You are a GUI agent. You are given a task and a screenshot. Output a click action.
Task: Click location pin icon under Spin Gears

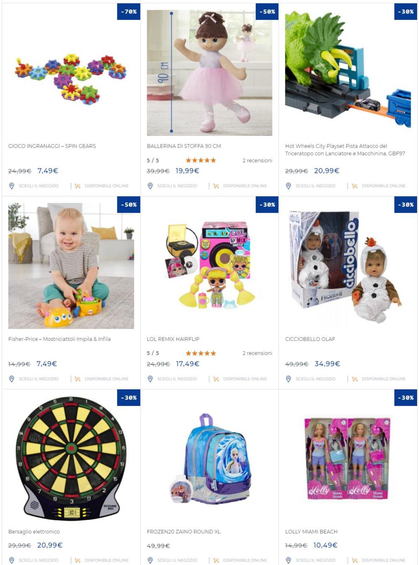pyautogui.click(x=11, y=186)
